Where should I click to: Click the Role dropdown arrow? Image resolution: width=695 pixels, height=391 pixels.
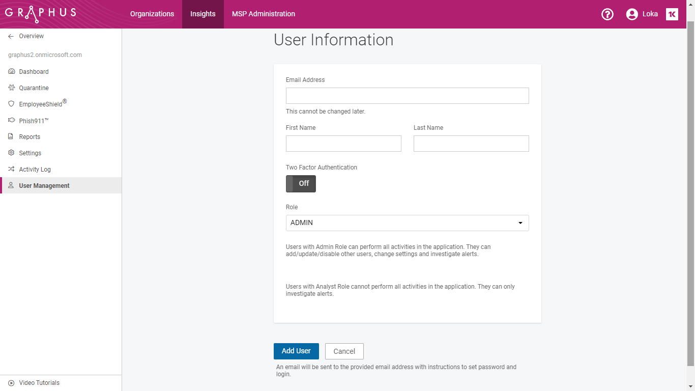coord(520,223)
